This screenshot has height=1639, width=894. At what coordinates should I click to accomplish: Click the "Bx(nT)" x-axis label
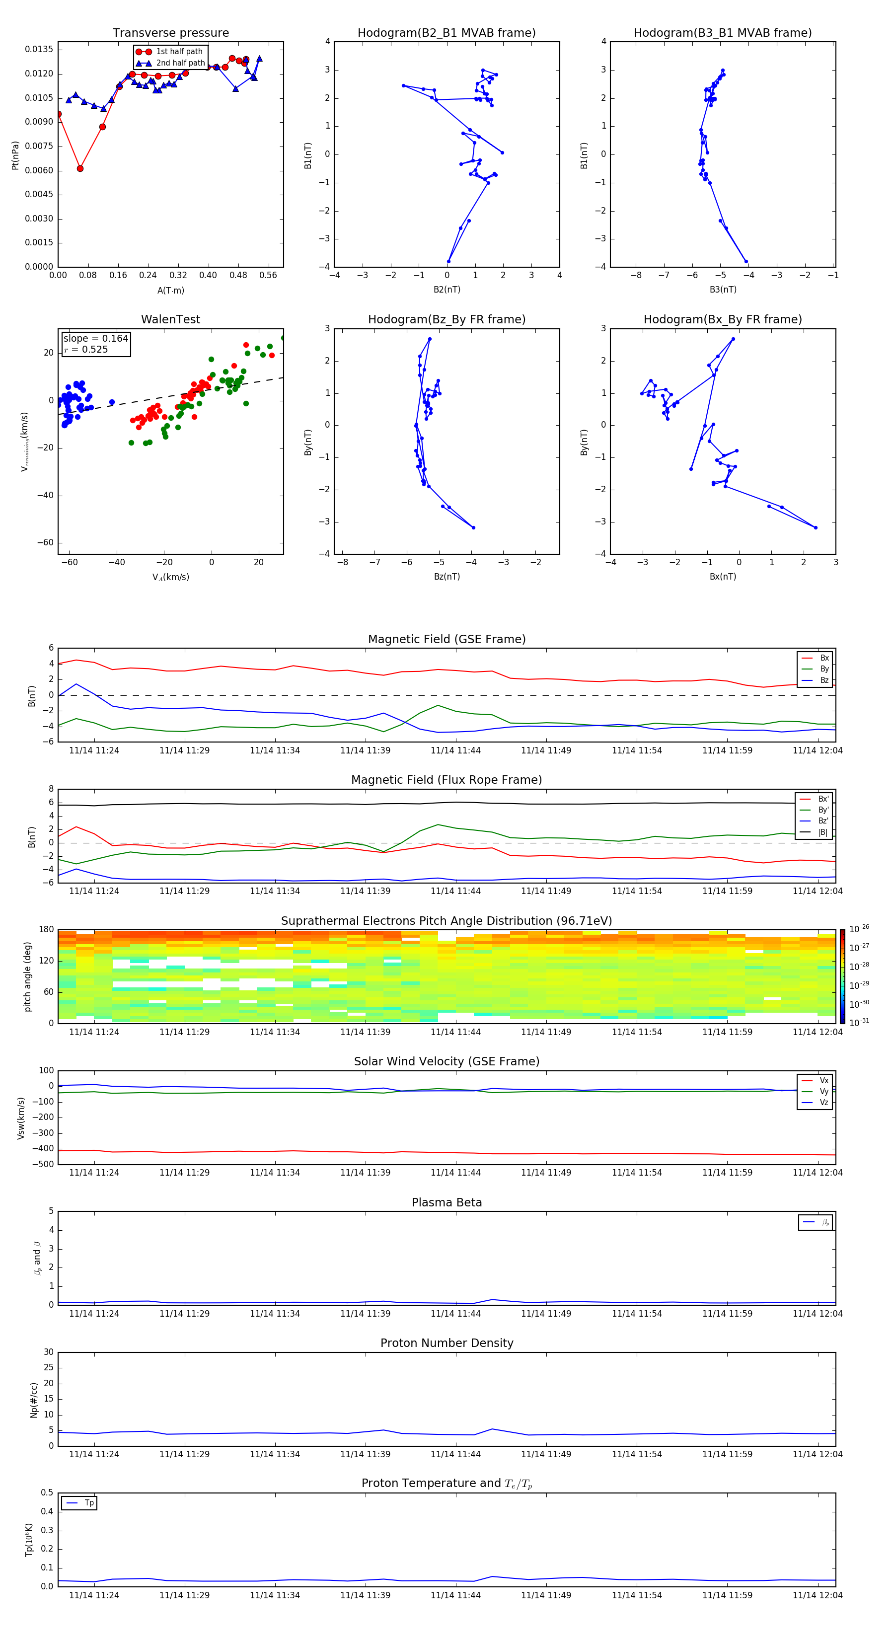[x=723, y=577]
